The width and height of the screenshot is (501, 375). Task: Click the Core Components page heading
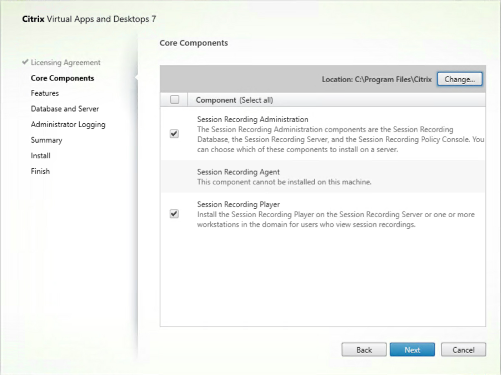(x=194, y=43)
